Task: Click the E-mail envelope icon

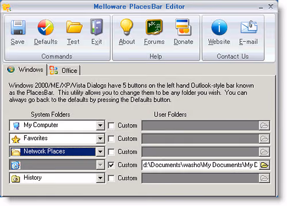Action: coord(249,27)
